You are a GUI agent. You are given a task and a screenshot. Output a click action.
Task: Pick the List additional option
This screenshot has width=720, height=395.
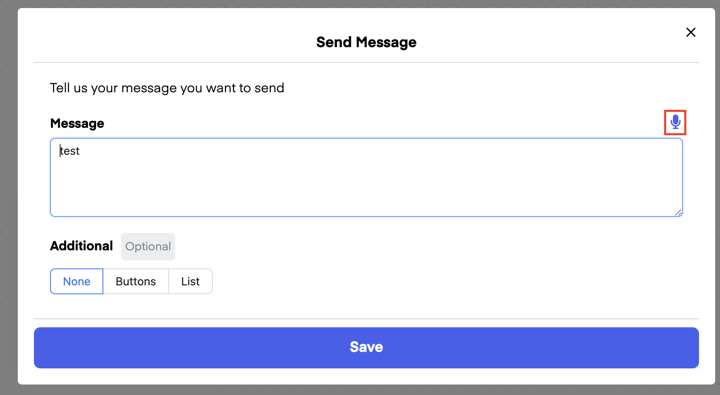(x=190, y=281)
